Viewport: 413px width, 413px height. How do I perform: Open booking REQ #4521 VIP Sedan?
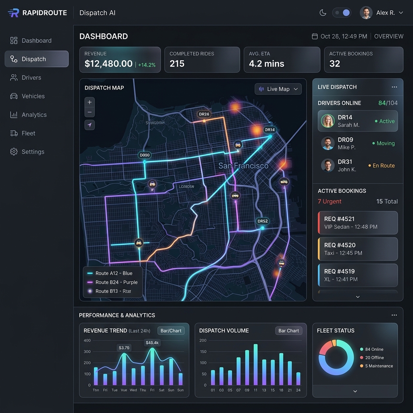[358, 223]
